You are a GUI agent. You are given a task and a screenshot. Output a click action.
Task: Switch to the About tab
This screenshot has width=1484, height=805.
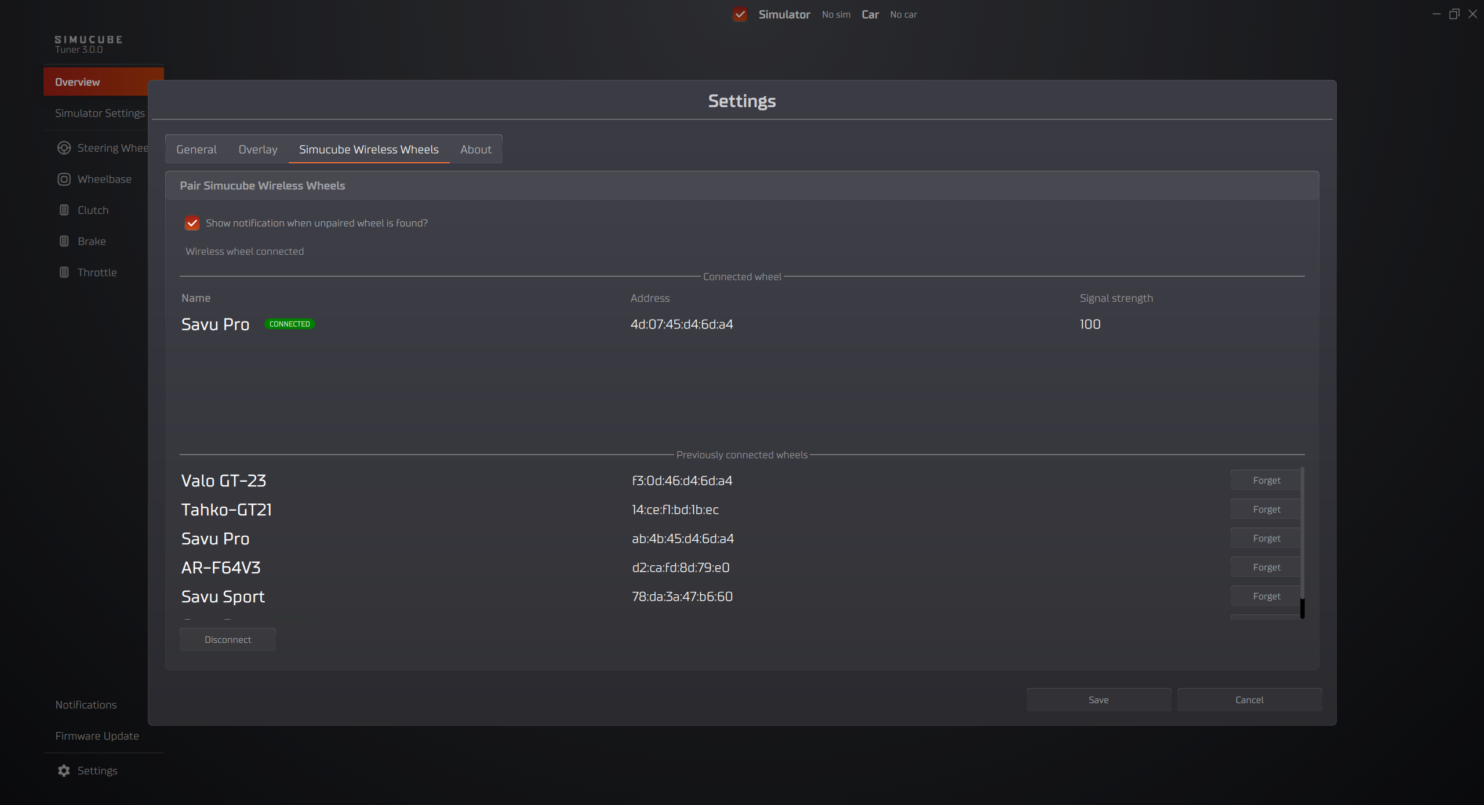(475, 149)
